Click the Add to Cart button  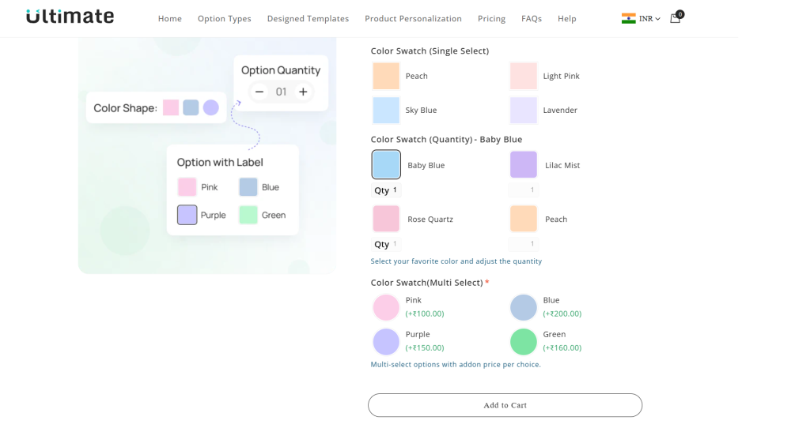tap(505, 405)
